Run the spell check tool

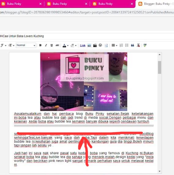145,45
